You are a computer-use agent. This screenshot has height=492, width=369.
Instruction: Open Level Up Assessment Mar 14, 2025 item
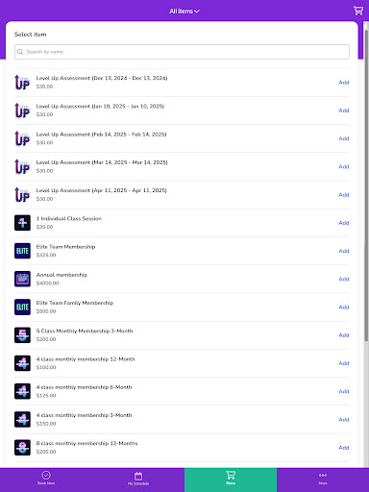[182, 166]
